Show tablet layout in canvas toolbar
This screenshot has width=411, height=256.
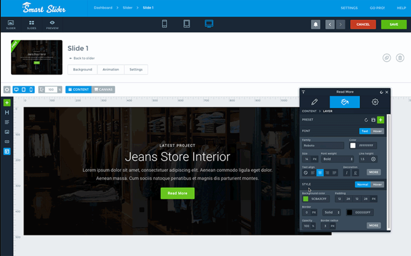[x=23, y=89]
